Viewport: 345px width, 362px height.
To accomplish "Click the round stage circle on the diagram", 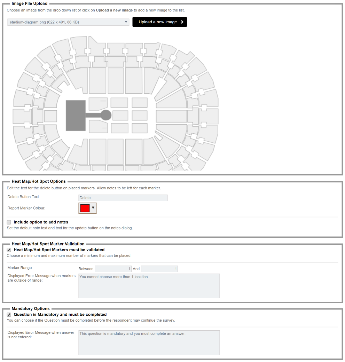I will pos(106,115).
